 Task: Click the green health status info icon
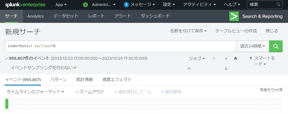85,5
